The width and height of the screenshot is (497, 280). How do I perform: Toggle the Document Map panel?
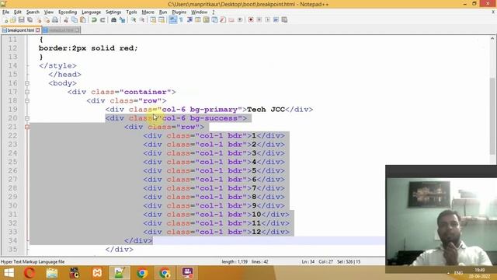(206, 20)
